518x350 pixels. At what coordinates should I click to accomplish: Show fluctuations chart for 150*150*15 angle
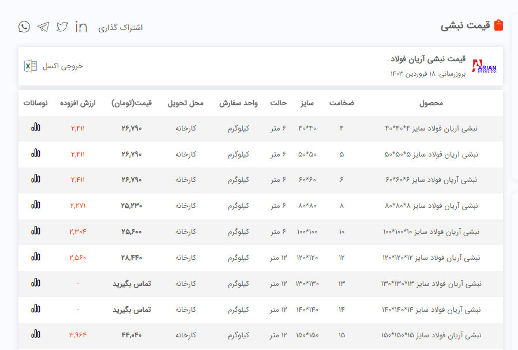[x=36, y=334]
